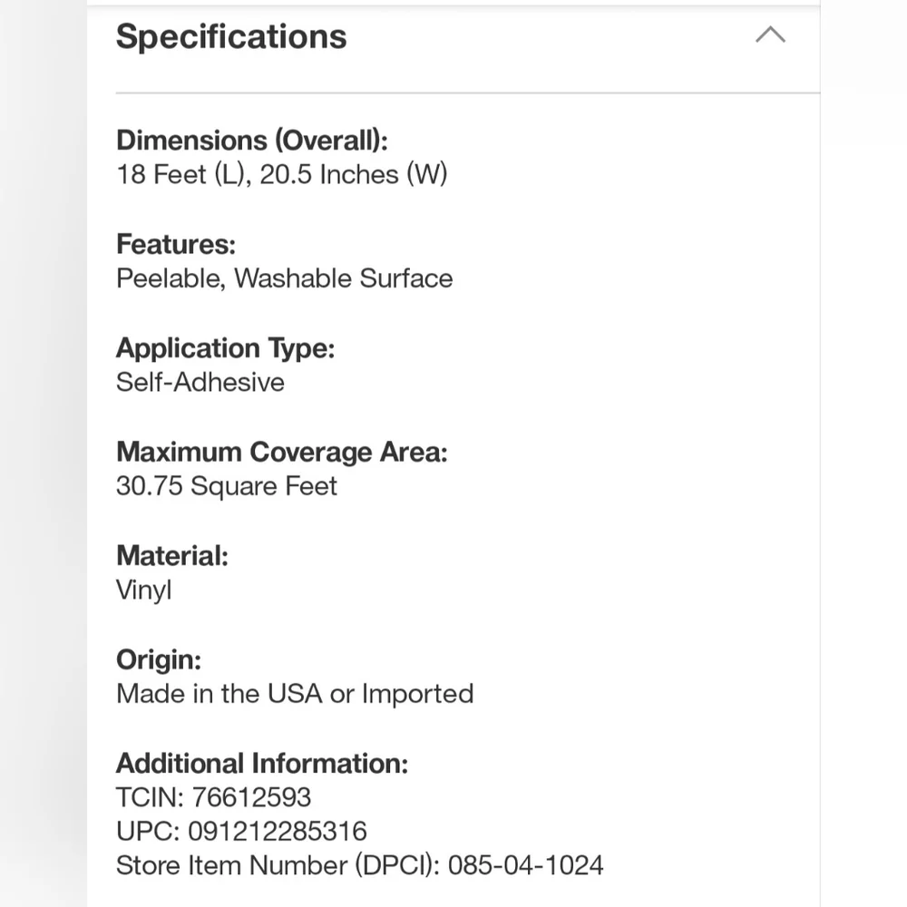Select the '30.75 Square Feet' value
This screenshot has width=907, height=907.
coord(226,486)
